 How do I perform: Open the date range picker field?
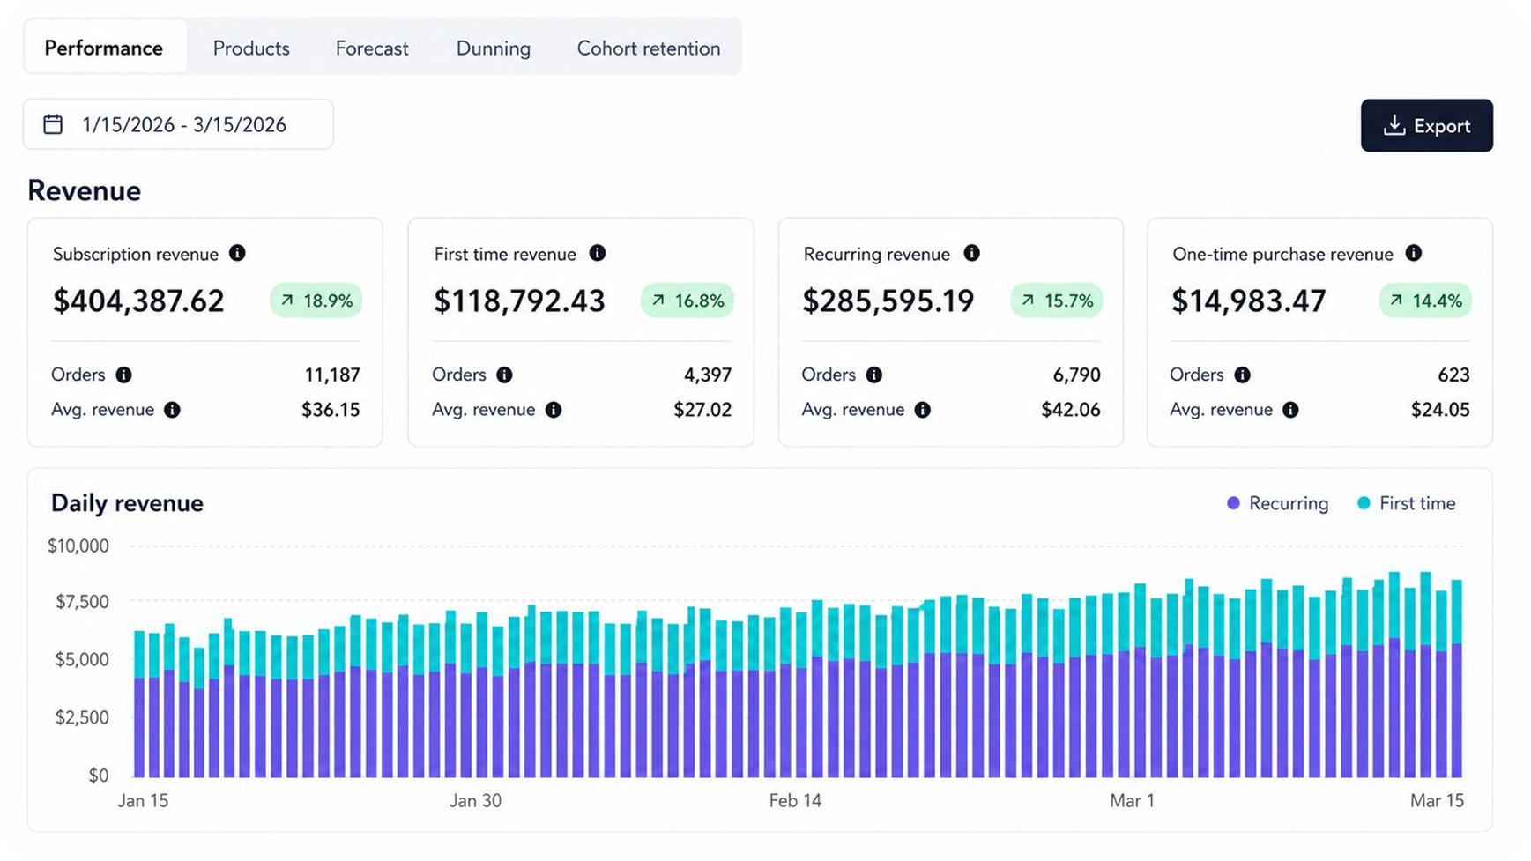tap(178, 124)
